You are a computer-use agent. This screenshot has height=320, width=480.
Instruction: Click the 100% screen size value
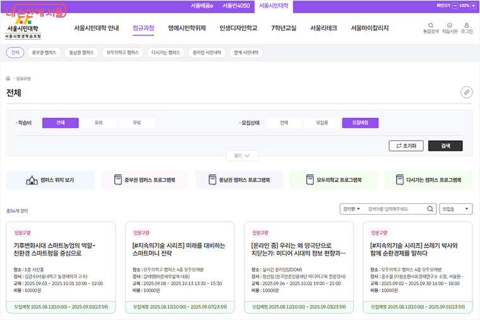tap(464, 6)
